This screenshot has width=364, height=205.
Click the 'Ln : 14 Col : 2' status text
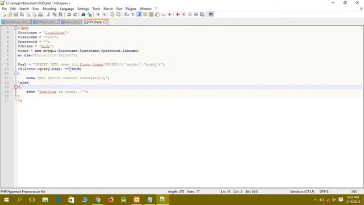(231, 191)
